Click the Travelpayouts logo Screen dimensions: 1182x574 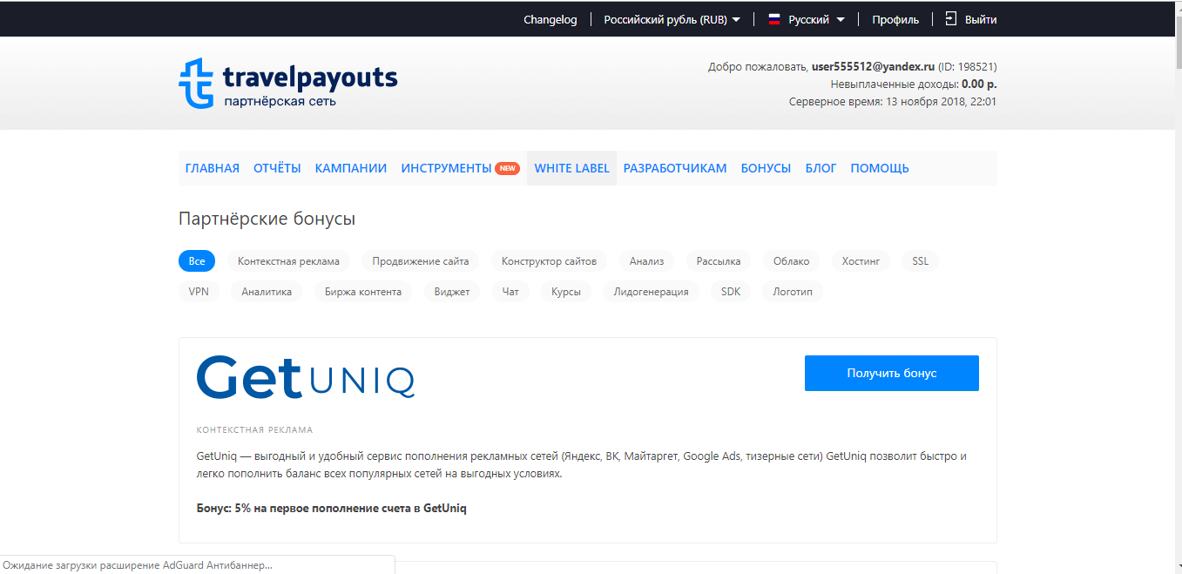click(287, 84)
